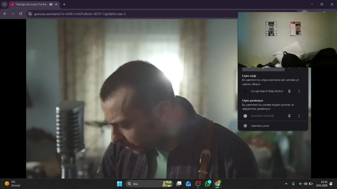Open a new browser tab
The height and width of the screenshot is (189, 337).
click(x=64, y=4)
